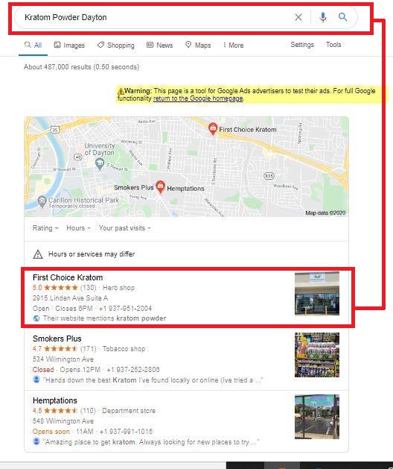Follow return to the Google homepage link

pyautogui.click(x=198, y=98)
